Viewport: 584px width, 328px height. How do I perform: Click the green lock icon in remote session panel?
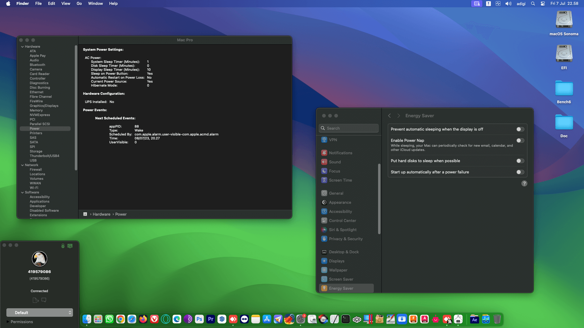click(63, 246)
